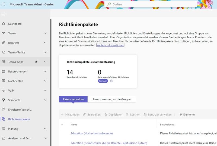Click the Bearbeiten button label
Screen dimensions: 217x146
click(94, 114)
